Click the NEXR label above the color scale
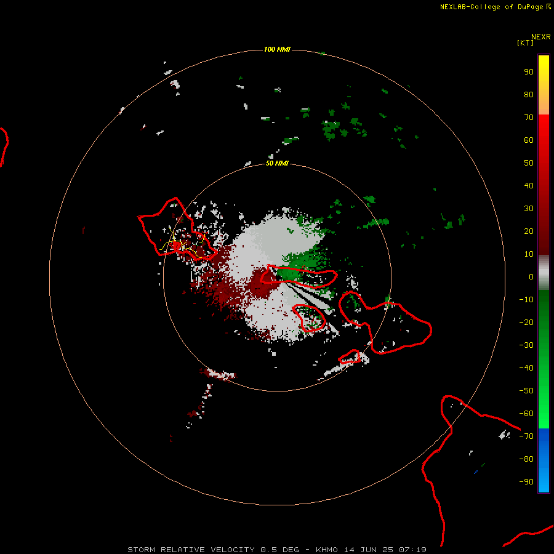554x554 pixels. [x=541, y=37]
